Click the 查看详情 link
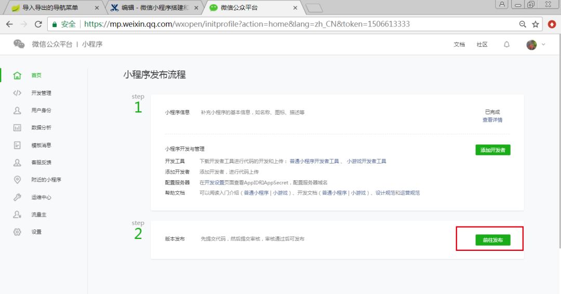 (492, 120)
